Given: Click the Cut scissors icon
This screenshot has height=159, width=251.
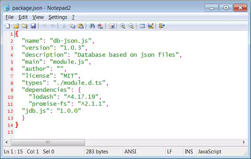Looking at the screenshot, I should point(64,26).
